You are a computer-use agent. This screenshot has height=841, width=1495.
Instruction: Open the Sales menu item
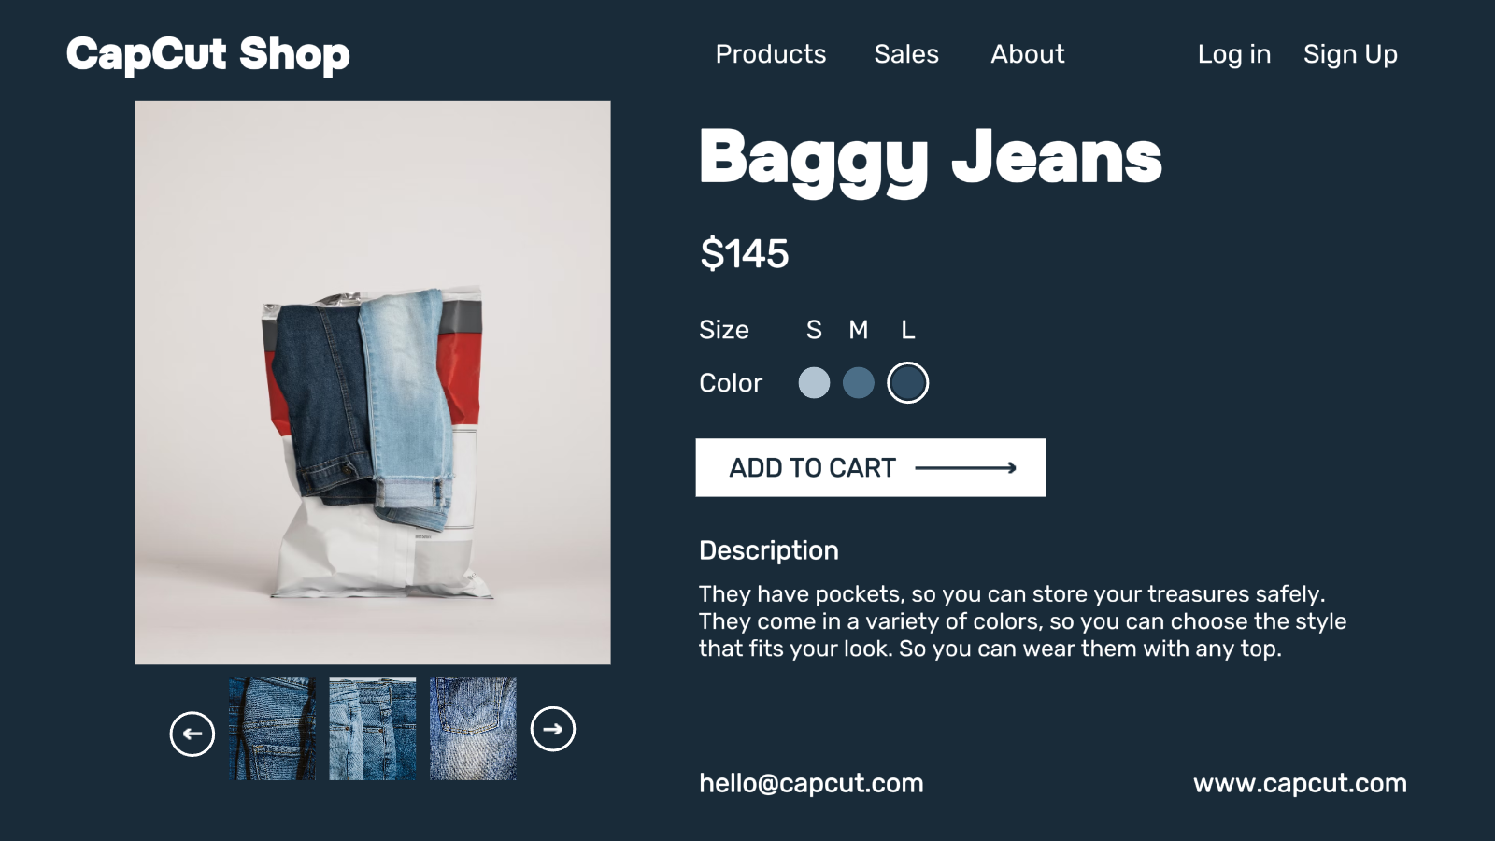[906, 54]
